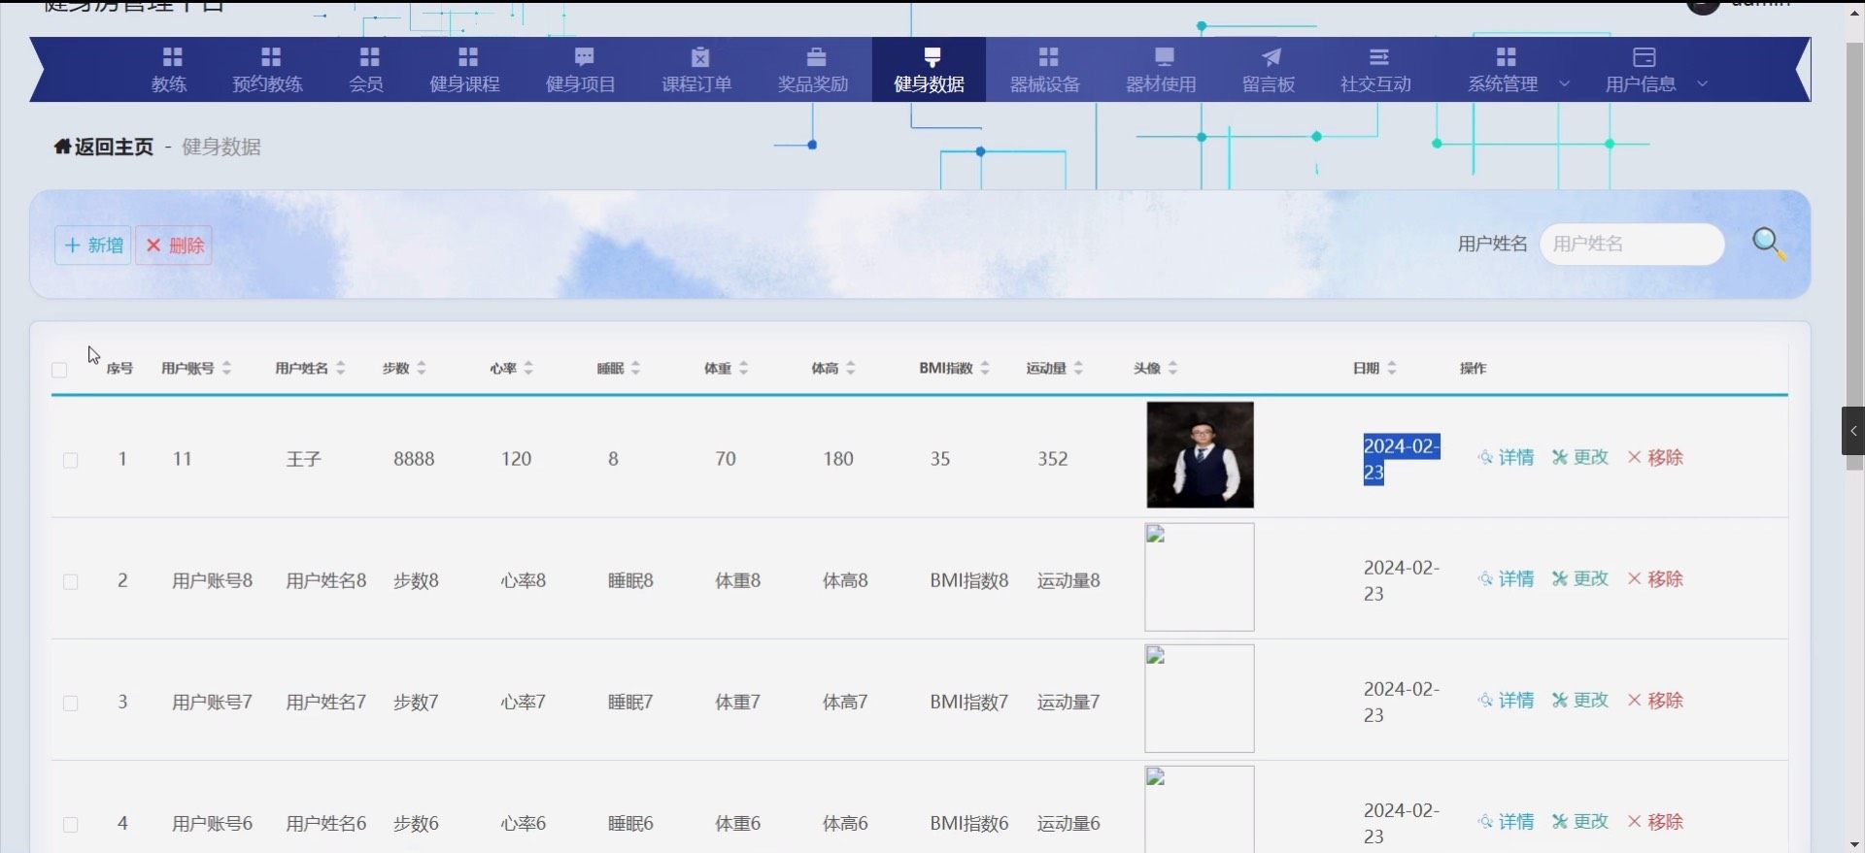The height and width of the screenshot is (853, 1865).
Task: Go to the 会员 menu tab
Action: (x=366, y=71)
